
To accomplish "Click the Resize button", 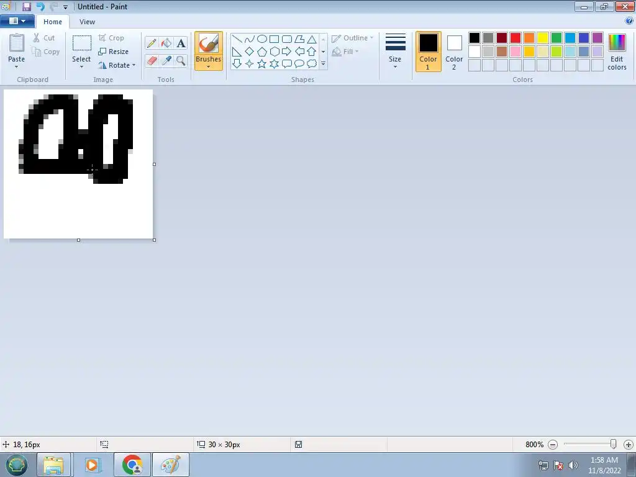I will coord(114,52).
